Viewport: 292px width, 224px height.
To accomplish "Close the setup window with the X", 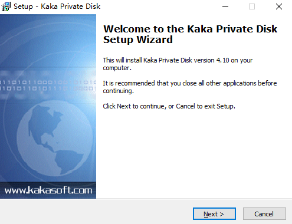I will point(279,6).
